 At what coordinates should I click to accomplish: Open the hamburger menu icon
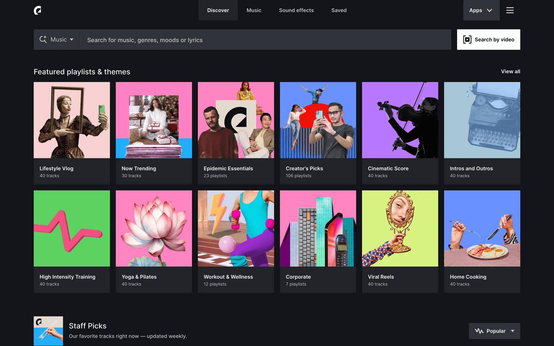(510, 10)
